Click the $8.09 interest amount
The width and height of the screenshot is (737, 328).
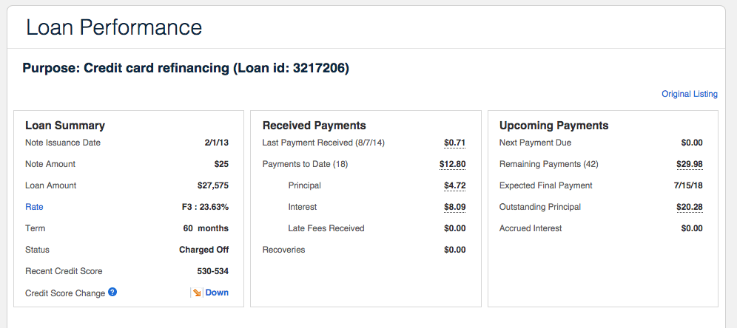click(454, 207)
